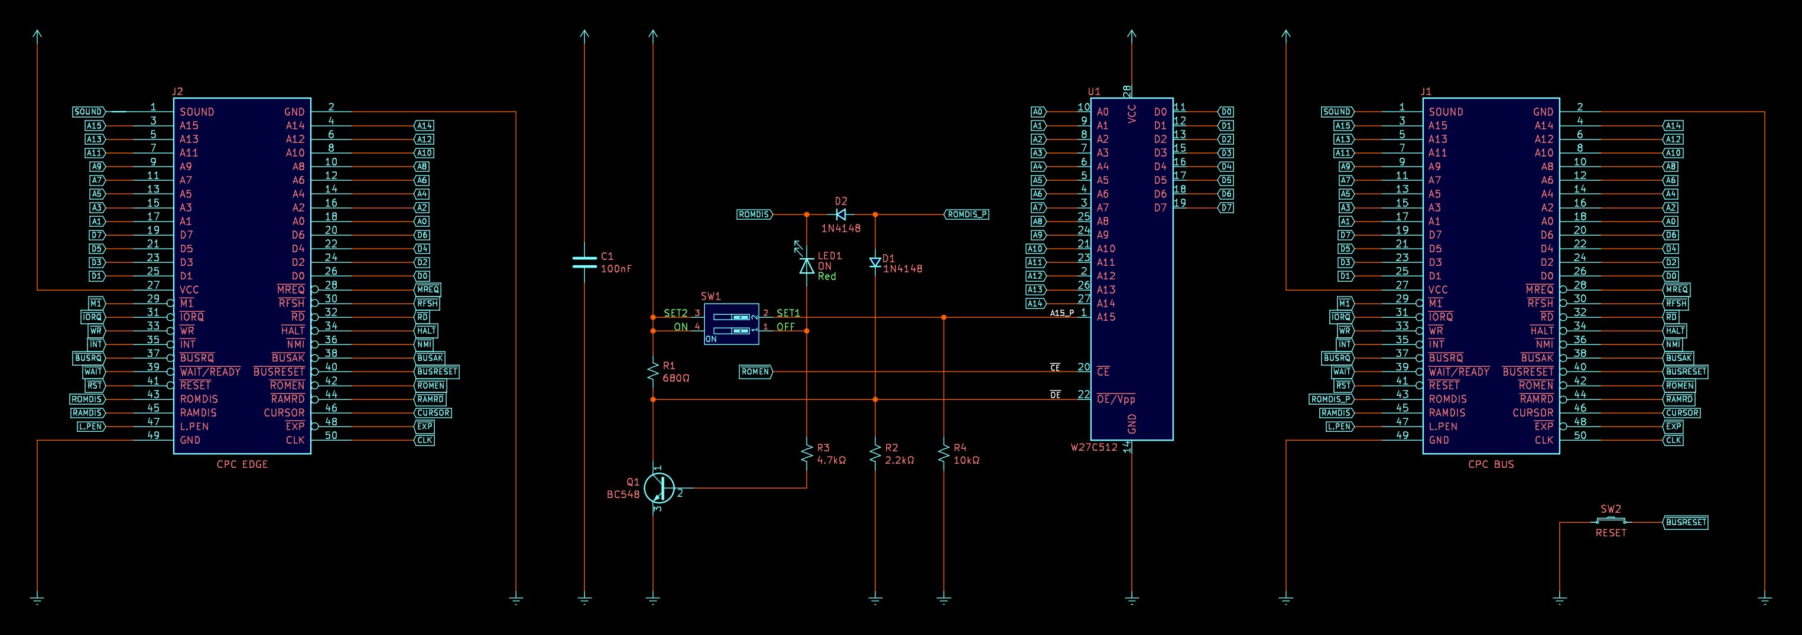Select the Q1 transistor symbol

pos(659,488)
